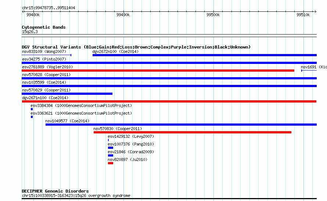Click the blue bar of nsv570828
Image resolution: width=327 pixels, height=201 pixels.
pos(169,78)
